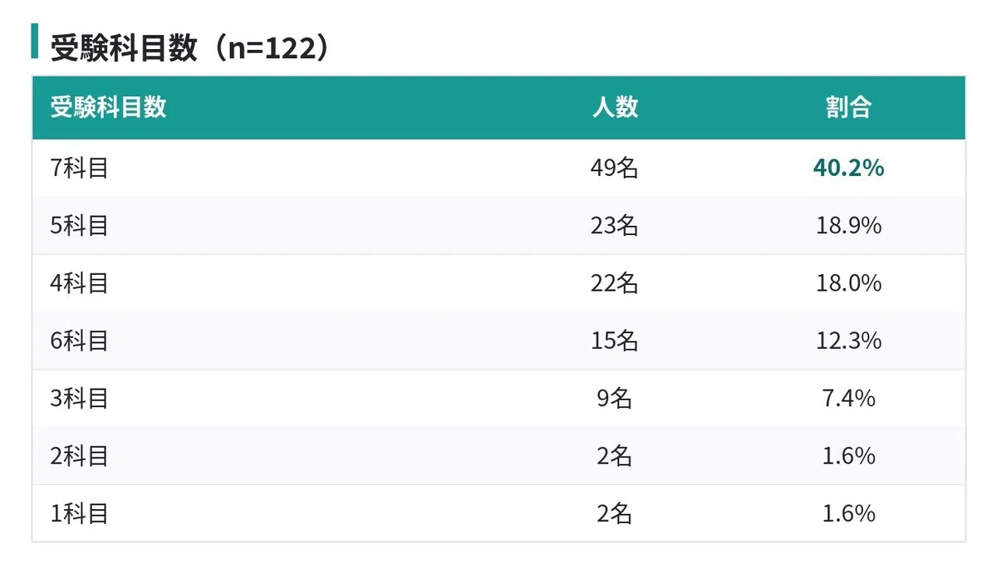Select the 6科目 row label
Viewport: 997px width, 573px height.
(79, 340)
